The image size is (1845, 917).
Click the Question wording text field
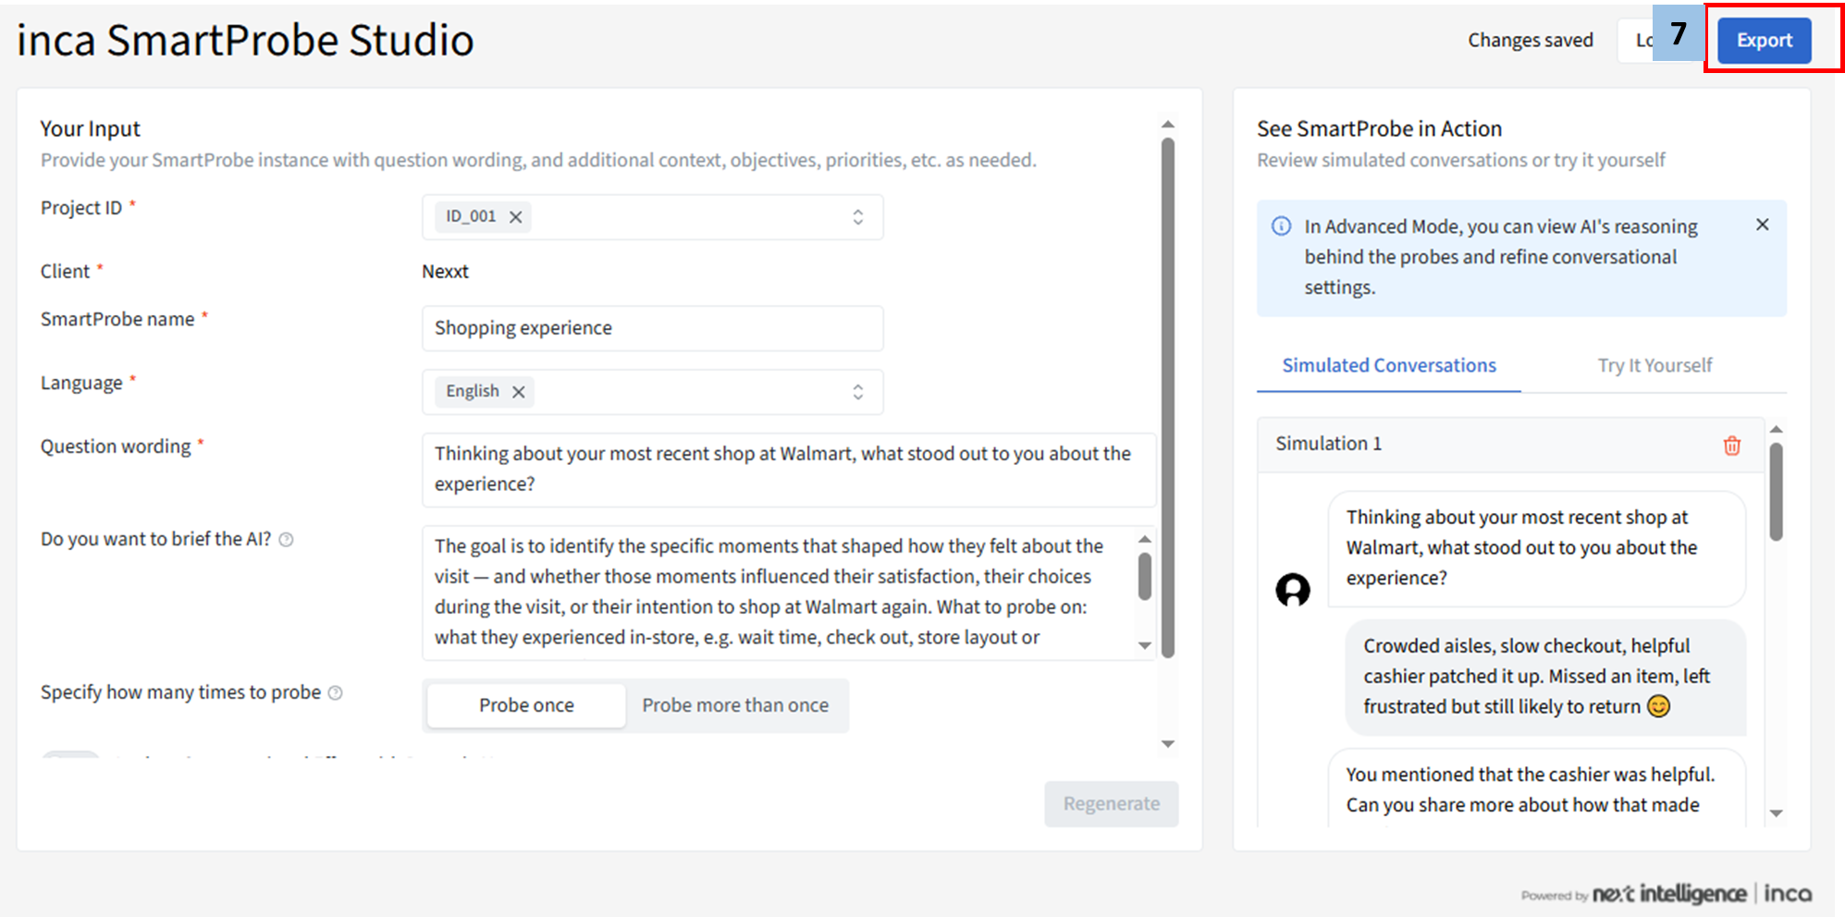pos(788,469)
